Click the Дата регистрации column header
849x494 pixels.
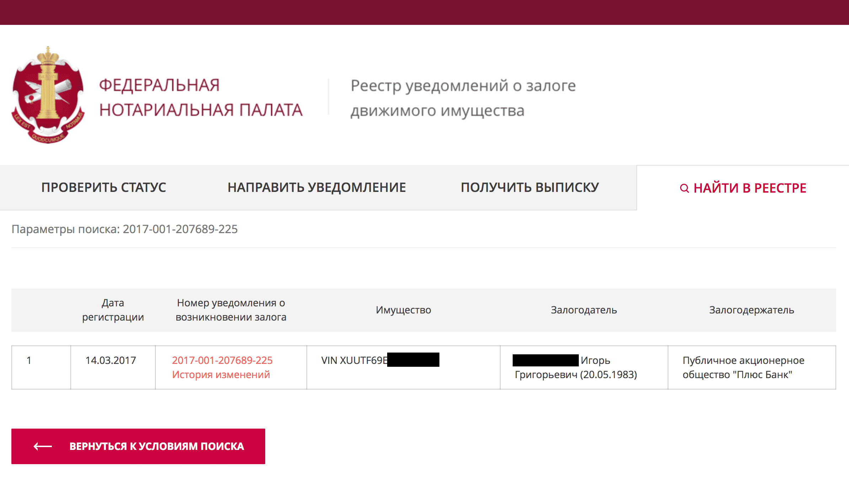tap(113, 310)
